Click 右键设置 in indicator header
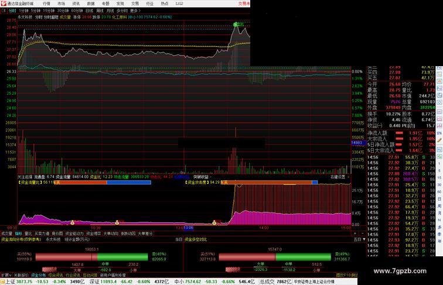Image resolution: width=443 pixels, height=285 pixels. pyautogui.click(x=338, y=177)
